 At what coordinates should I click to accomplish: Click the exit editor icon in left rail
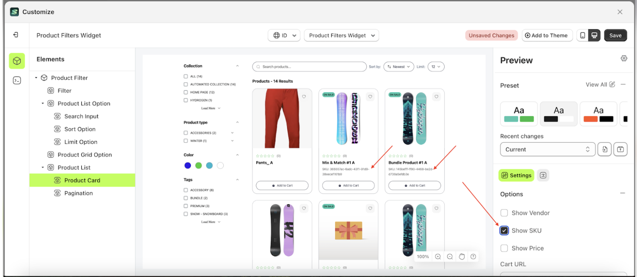tap(16, 35)
